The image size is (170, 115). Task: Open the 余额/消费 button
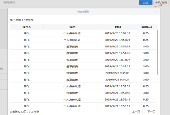[161, 2]
